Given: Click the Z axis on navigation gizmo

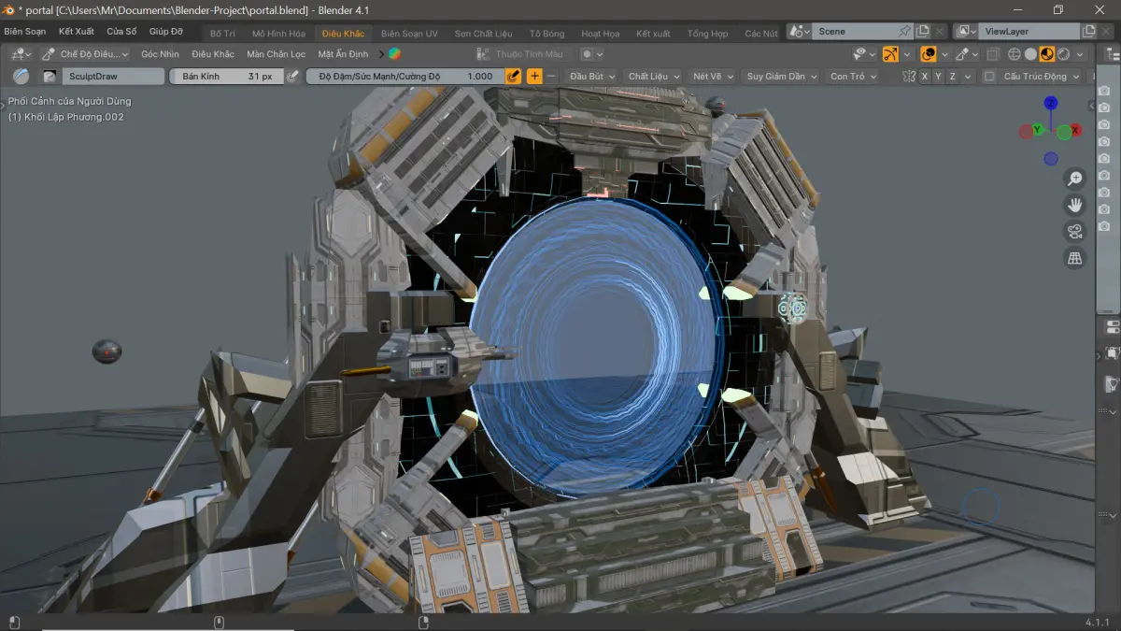Looking at the screenshot, I should [1051, 102].
